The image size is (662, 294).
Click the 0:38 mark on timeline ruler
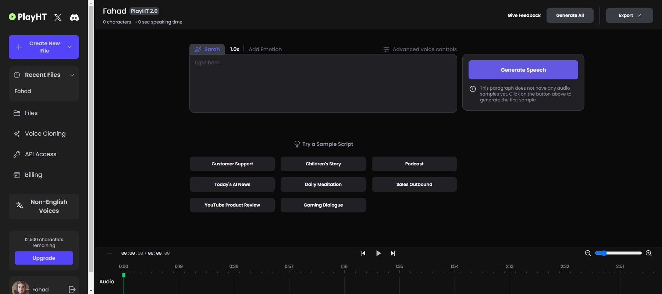pyautogui.click(x=234, y=266)
